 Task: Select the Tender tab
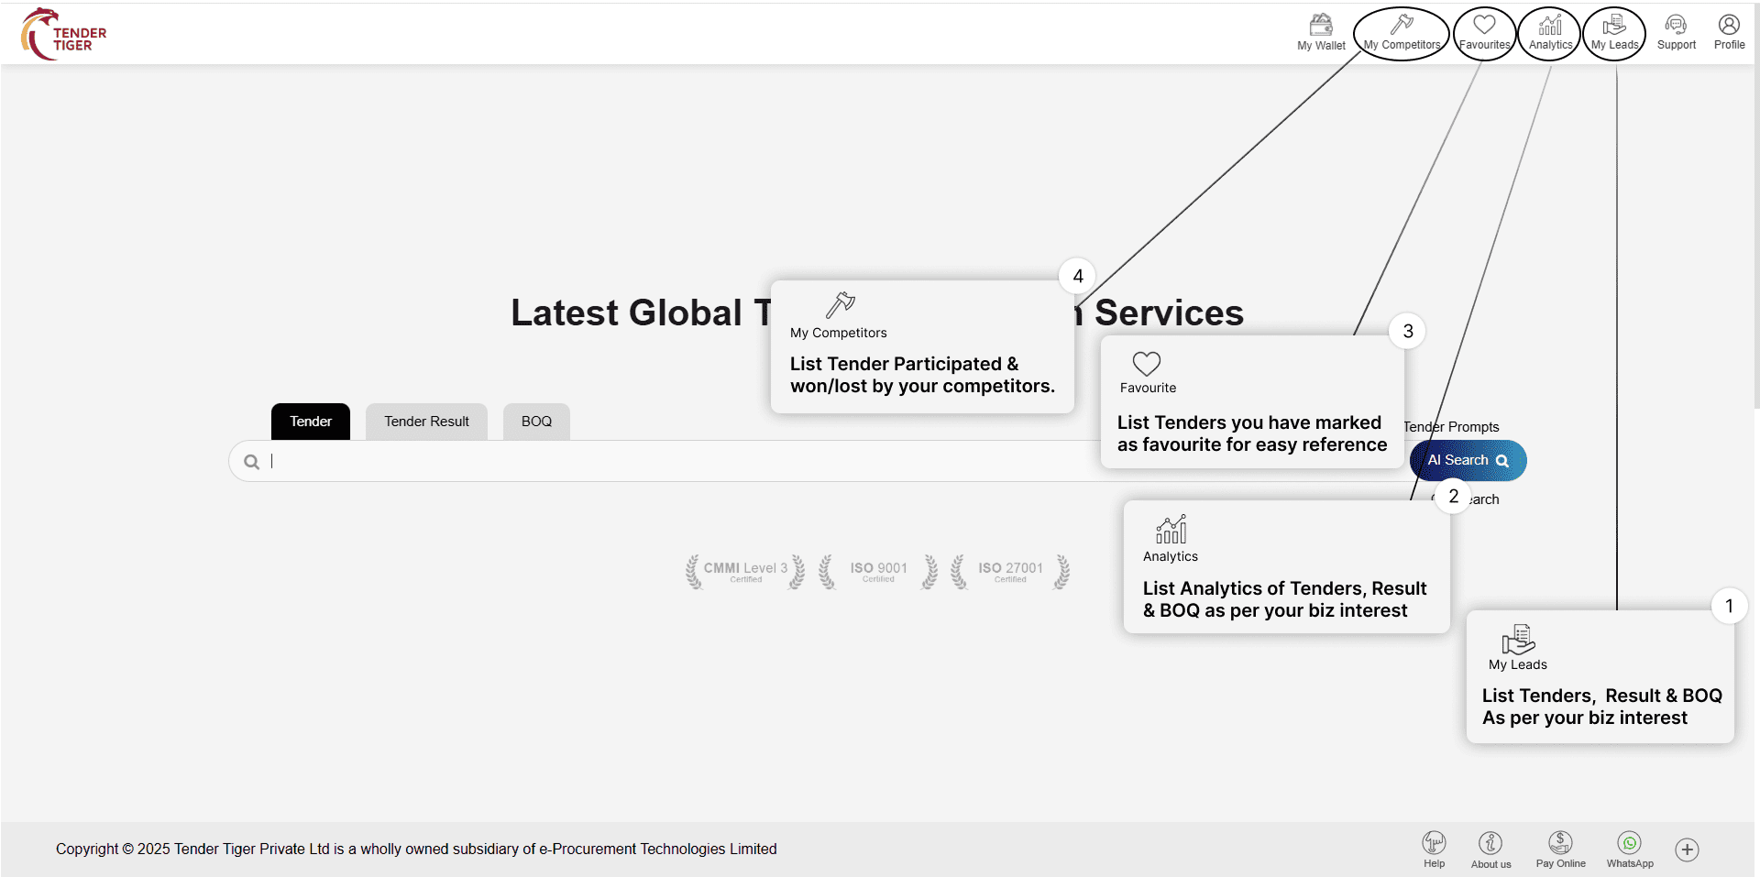tap(311, 422)
